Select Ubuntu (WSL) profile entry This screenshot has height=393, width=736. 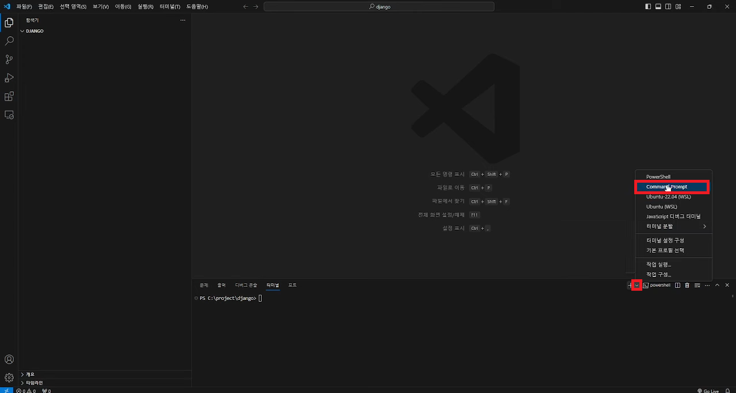673,206
